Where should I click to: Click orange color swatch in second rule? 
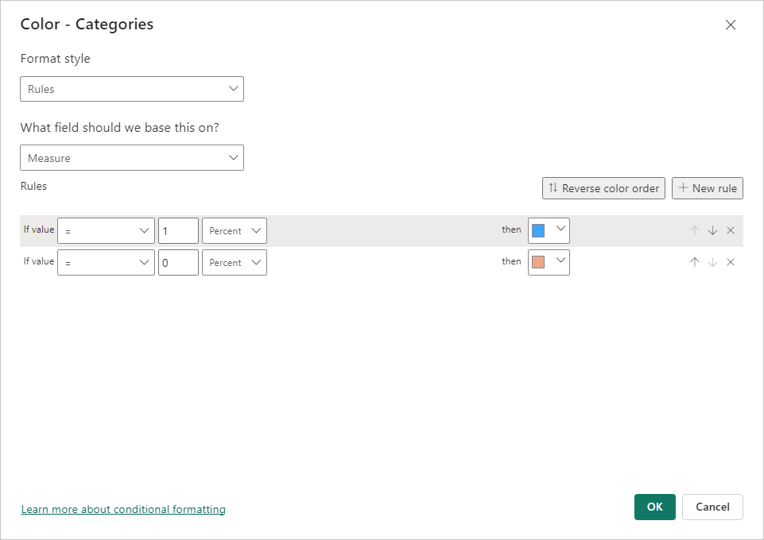[x=538, y=262]
